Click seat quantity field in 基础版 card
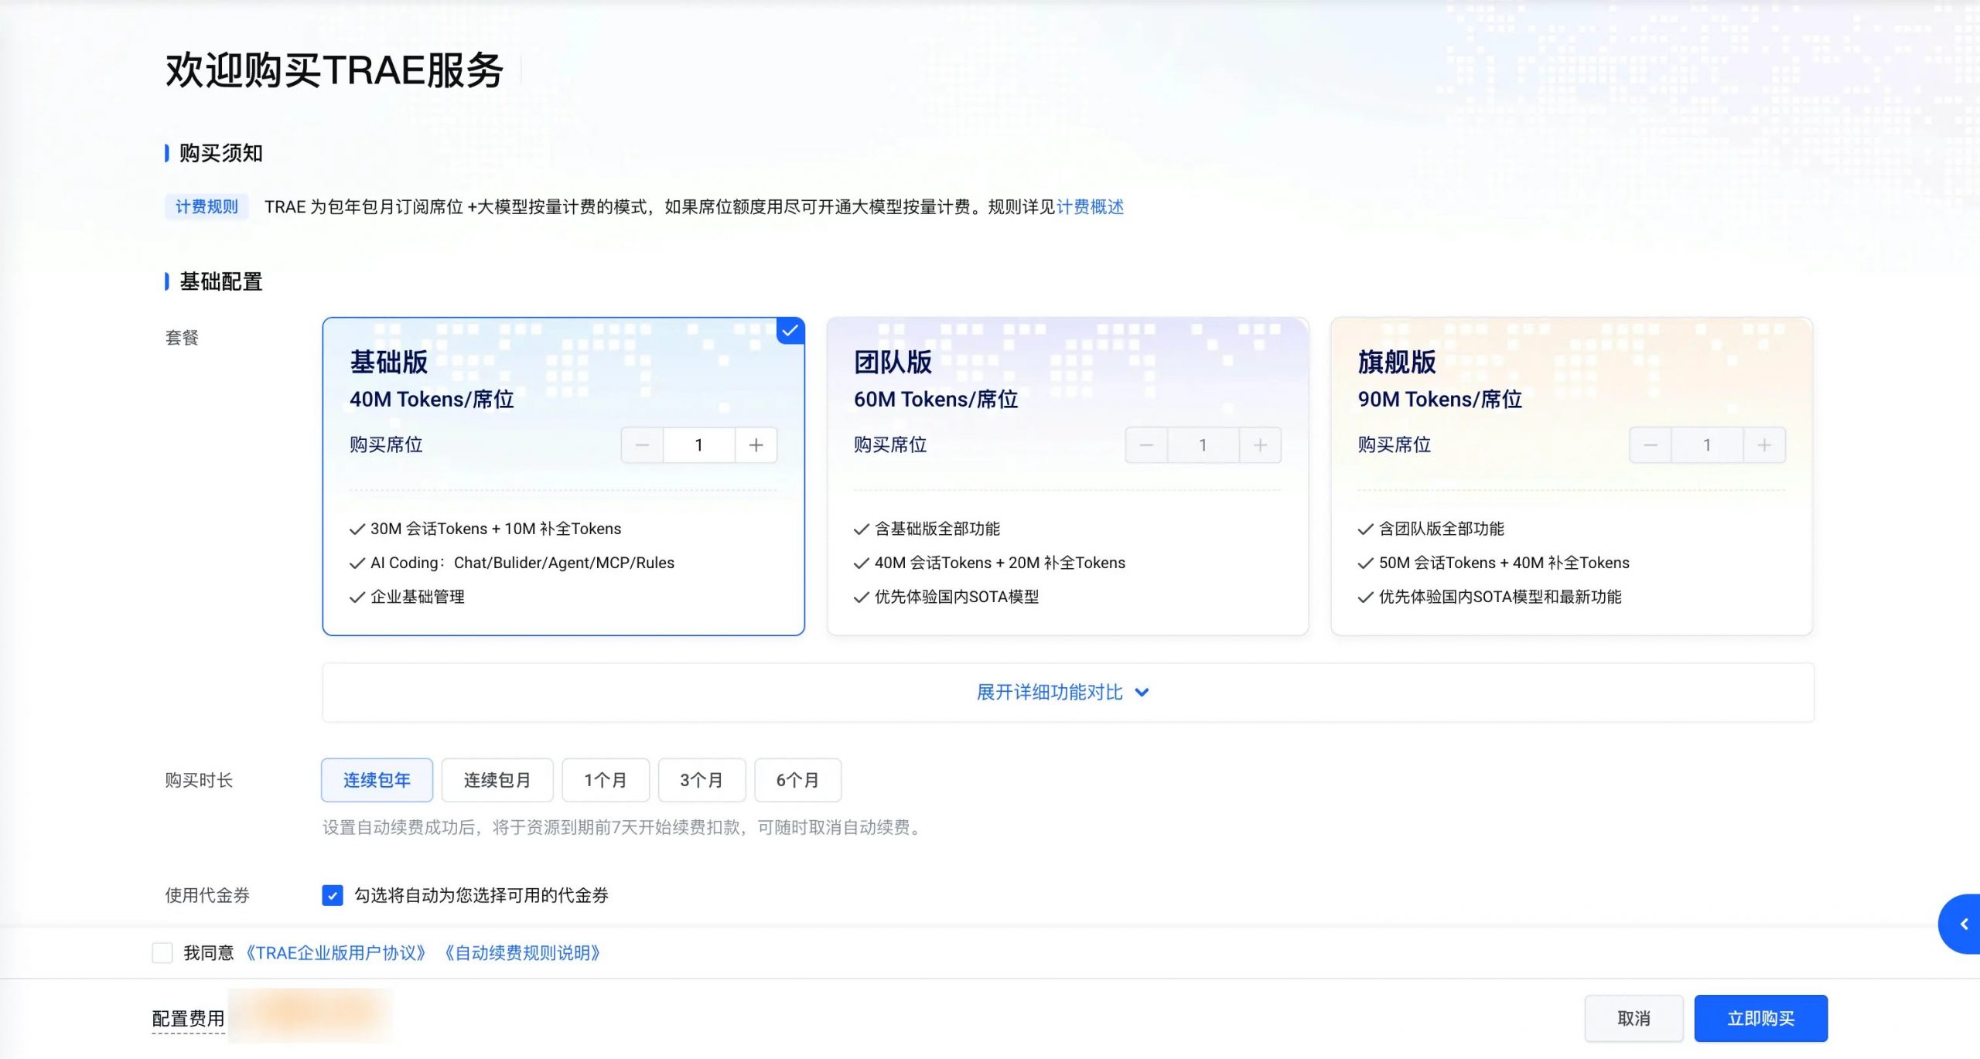Viewport: 1980px width, 1059px height. [699, 445]
